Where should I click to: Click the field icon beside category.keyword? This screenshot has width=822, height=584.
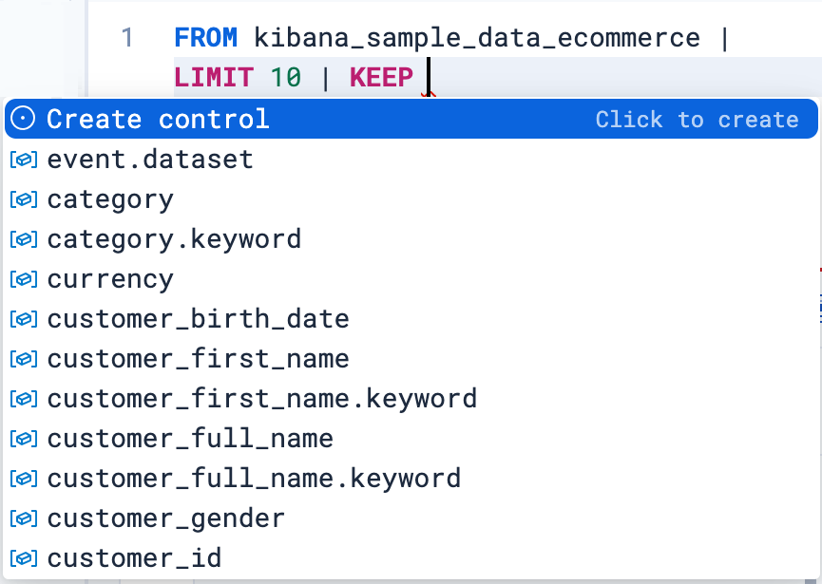point(24,238)
